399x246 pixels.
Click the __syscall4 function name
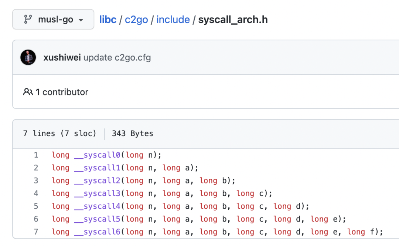[x=97, y=206]
